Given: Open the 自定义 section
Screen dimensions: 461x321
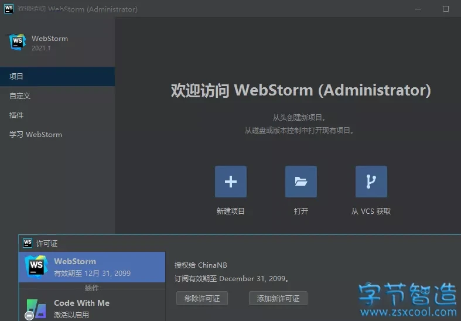Looking at the screenshot, I should 20,96.
